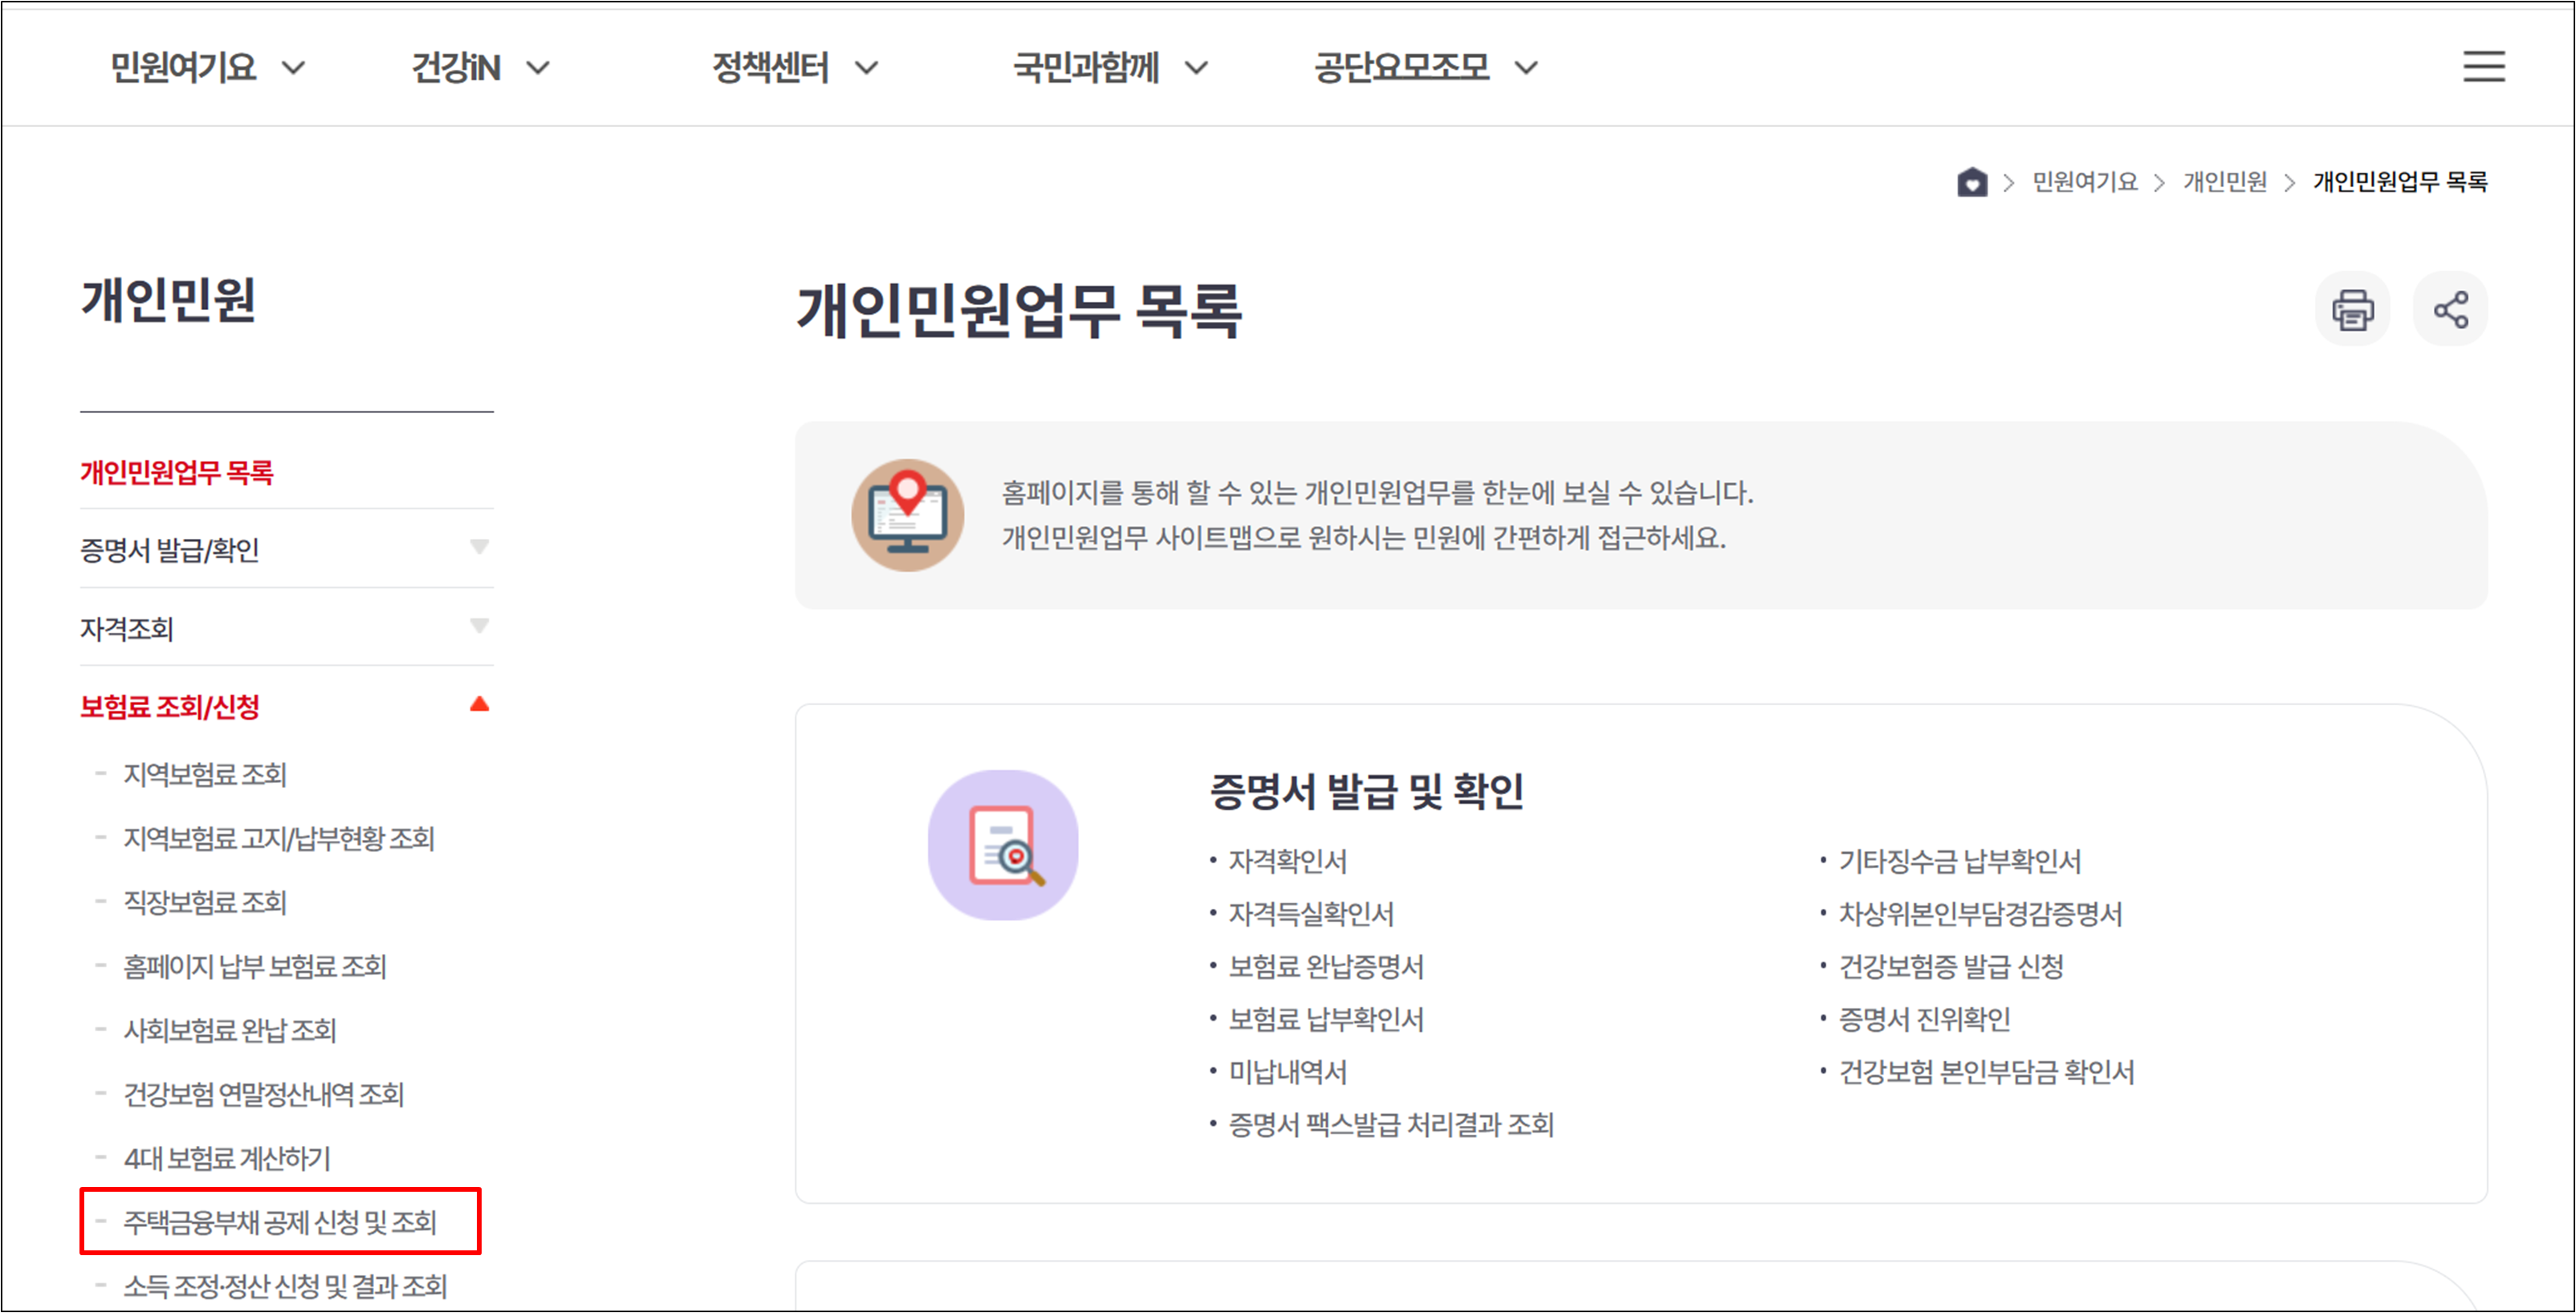
Task: Open 홈페이지 납부 보험료 조회 item
Action: tap(255, 967)
